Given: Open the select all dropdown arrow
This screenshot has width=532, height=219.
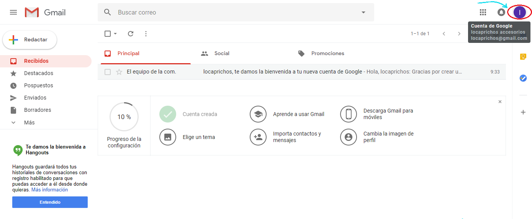Looking at the screenshot, I should pyautogui.click(x=115, y=34).
